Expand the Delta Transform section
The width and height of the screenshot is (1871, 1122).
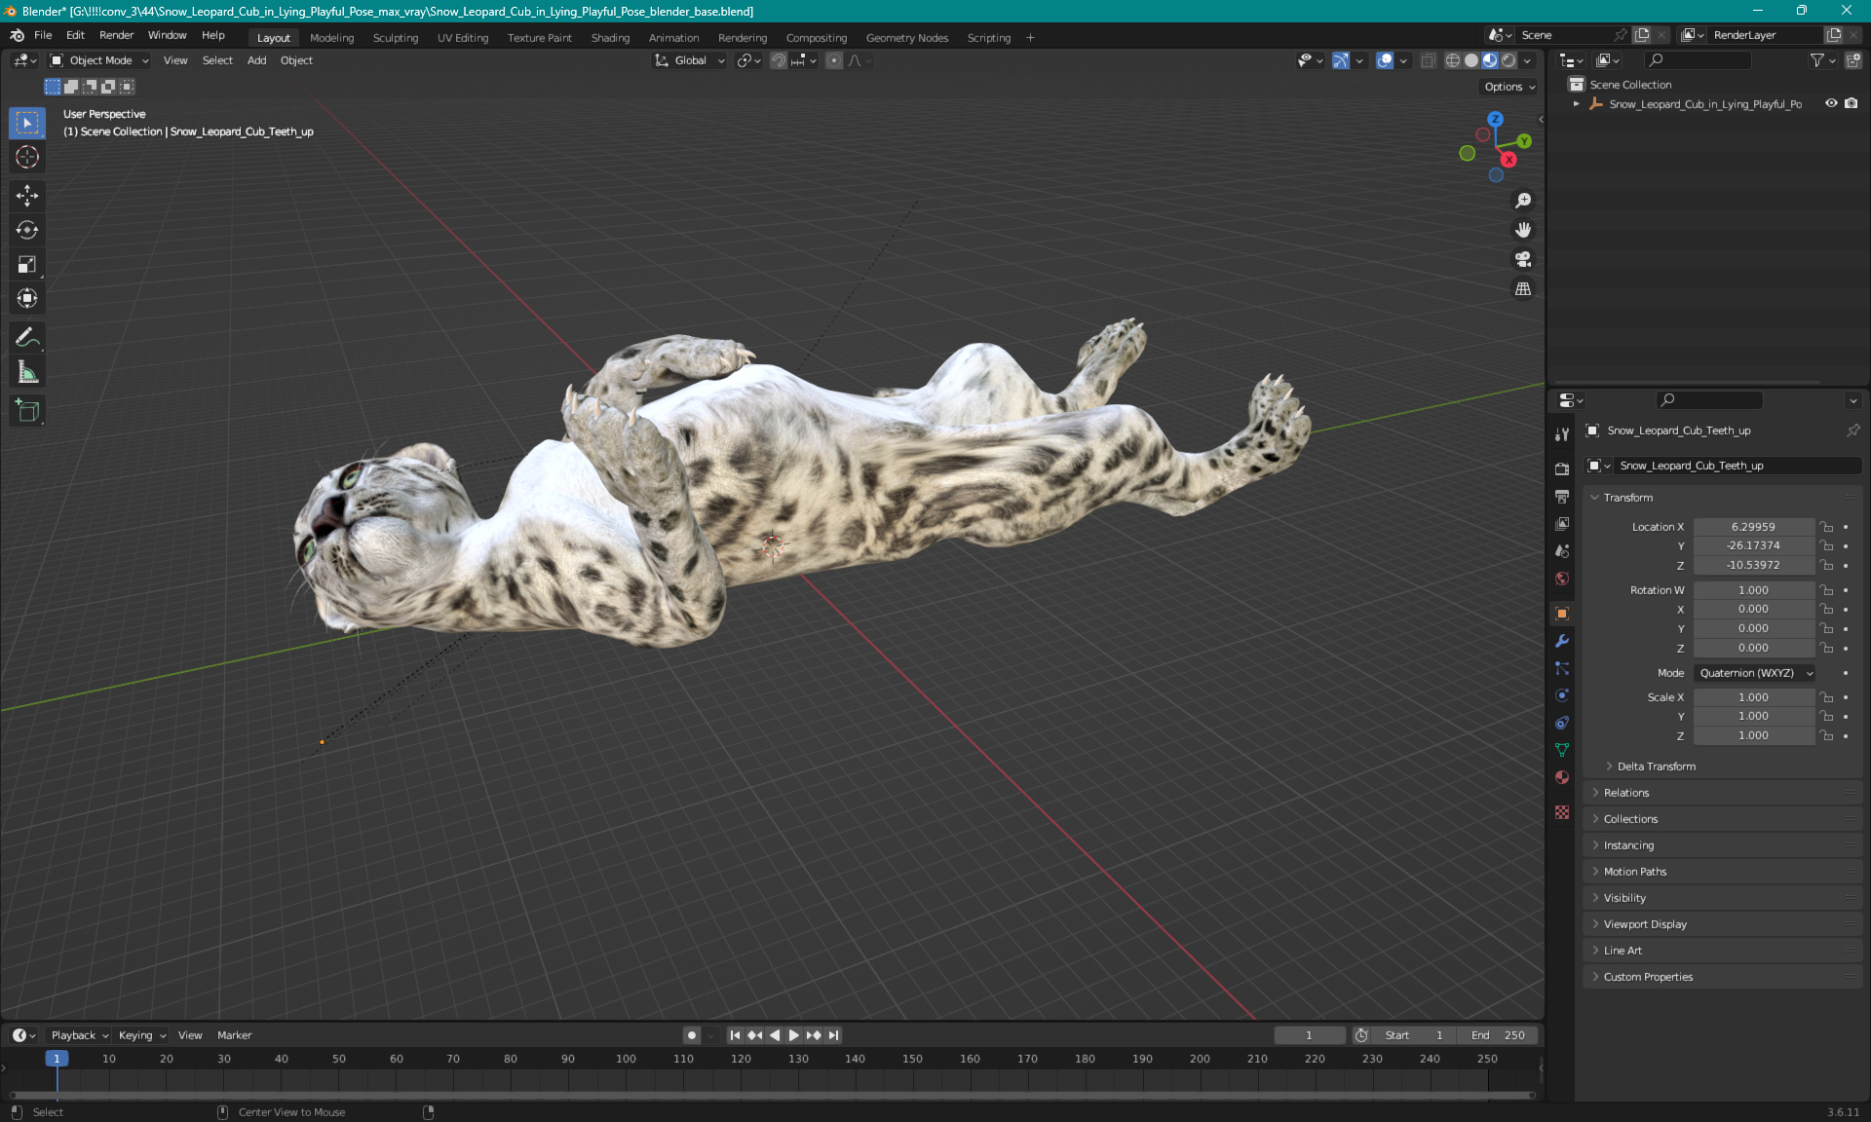1655,767
